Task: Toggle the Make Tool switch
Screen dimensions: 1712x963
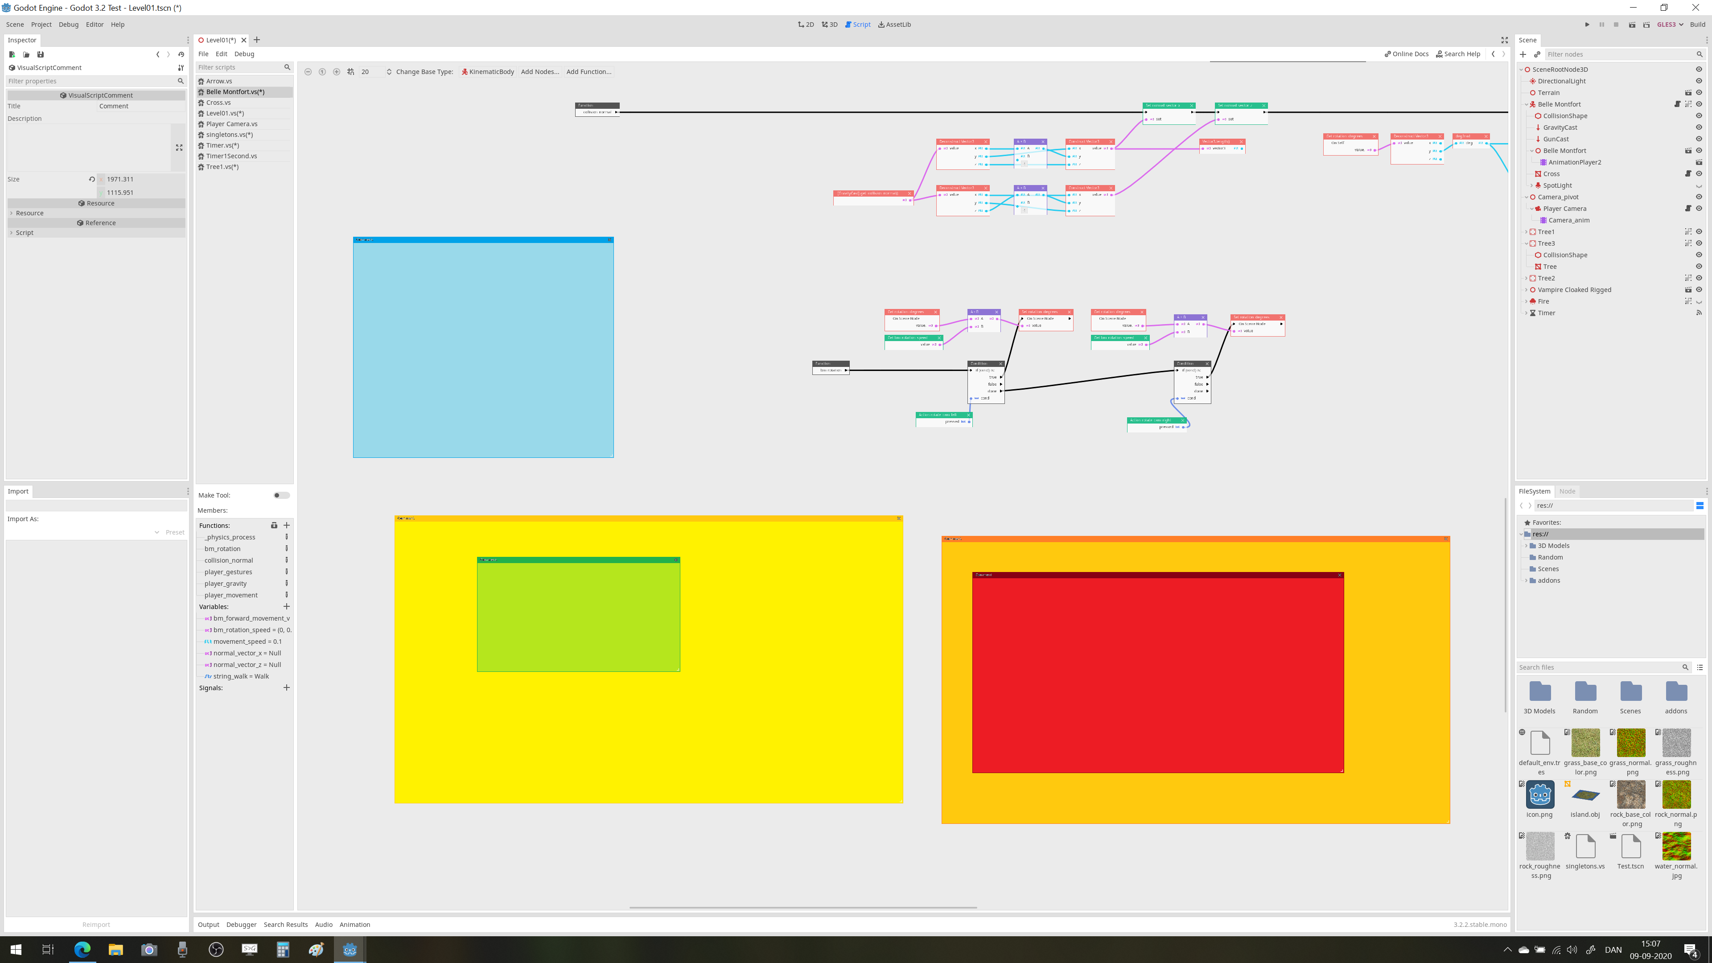Action: pyautogui.click(x=281, y=495)
